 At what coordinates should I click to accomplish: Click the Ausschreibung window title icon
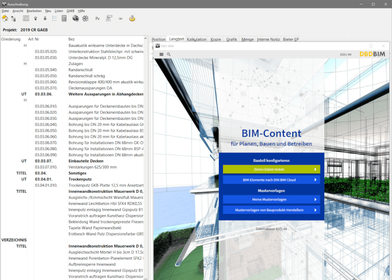point(4,4)
